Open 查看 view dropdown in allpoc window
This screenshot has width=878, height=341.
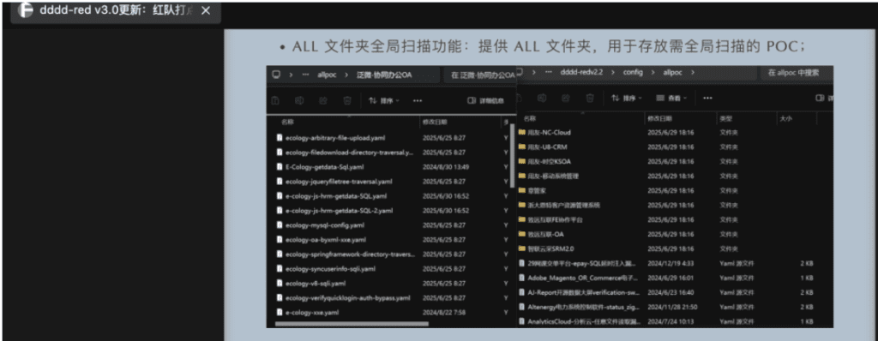click(671, 98)
